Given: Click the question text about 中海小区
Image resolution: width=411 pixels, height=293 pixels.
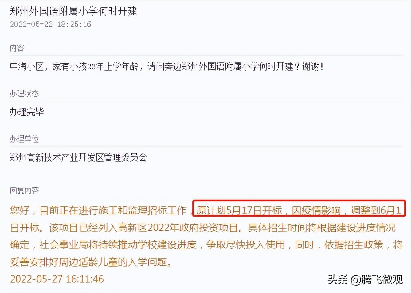Looking at the screenshot, I should coord(167,66).
